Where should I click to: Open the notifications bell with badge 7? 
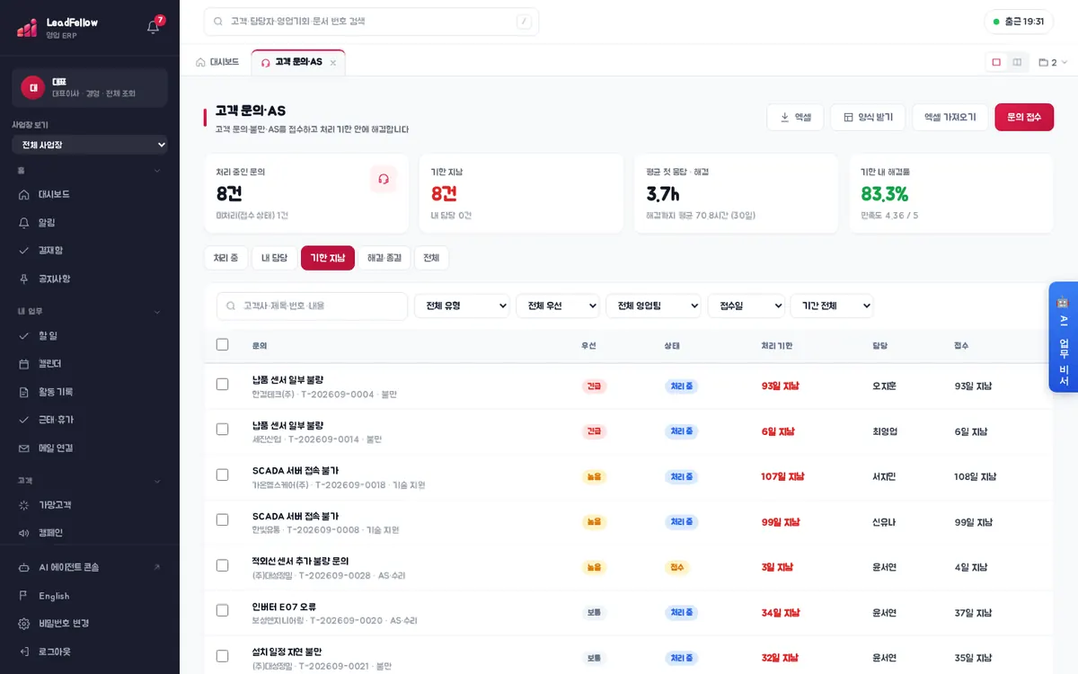154,27
